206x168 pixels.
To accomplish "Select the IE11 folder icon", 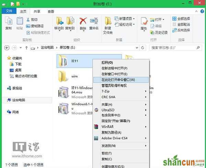I will [x=63, y=61].
